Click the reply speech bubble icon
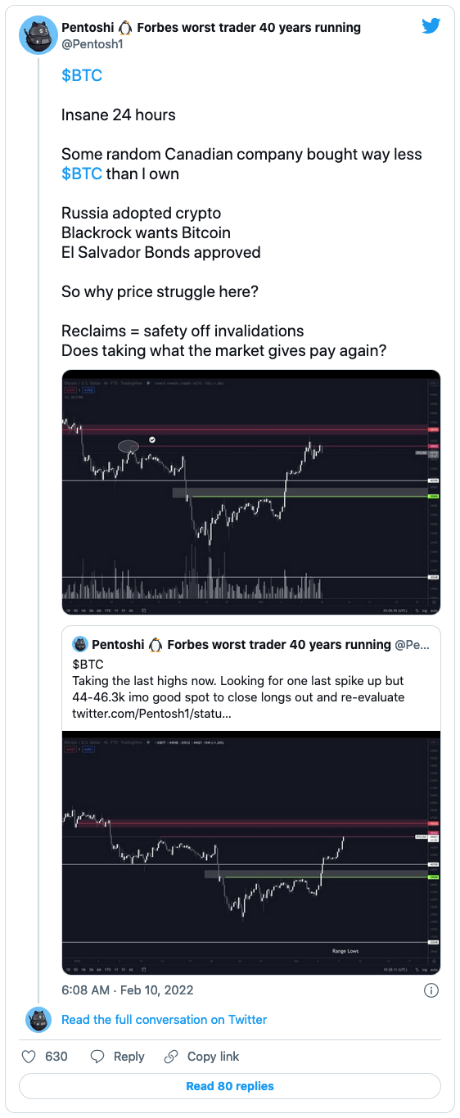This screenshot has width=460, height=1118. click(98, 1057)
